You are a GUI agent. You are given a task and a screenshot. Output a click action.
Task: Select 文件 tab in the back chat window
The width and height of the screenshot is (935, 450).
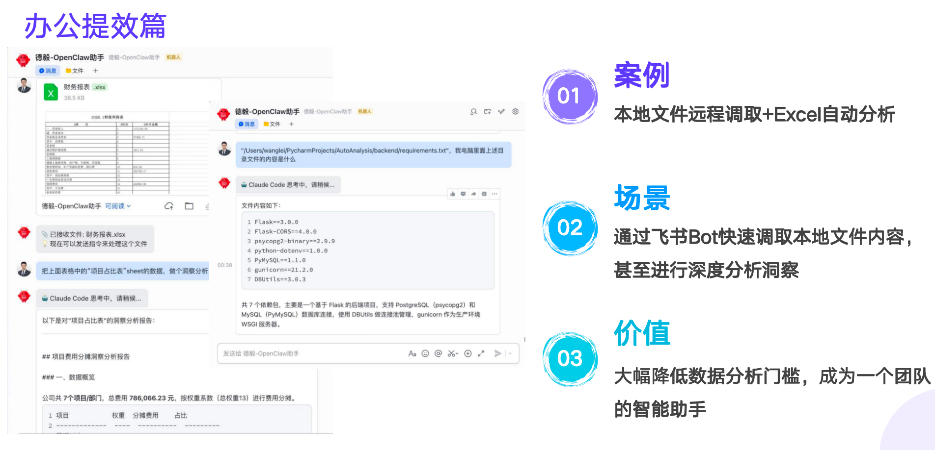click(75, 71)
